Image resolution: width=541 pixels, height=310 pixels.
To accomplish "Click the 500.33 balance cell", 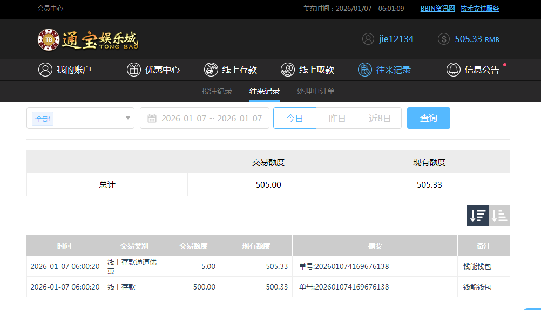I will coord(256,287).
